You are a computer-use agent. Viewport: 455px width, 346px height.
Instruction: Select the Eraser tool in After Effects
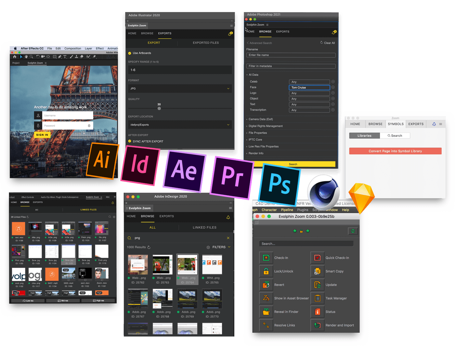pyautogui.click(x=82, y=57)
